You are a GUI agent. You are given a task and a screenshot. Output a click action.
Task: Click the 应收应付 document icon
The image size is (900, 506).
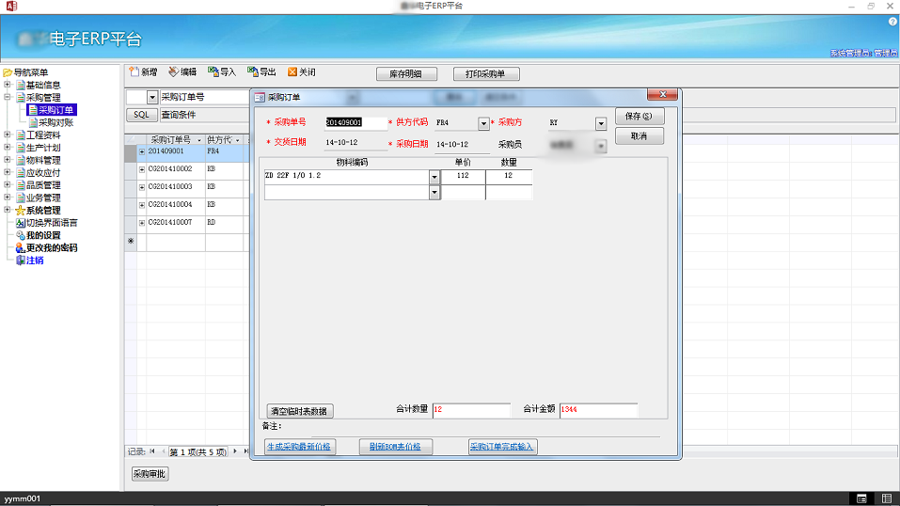click(21, 173)
